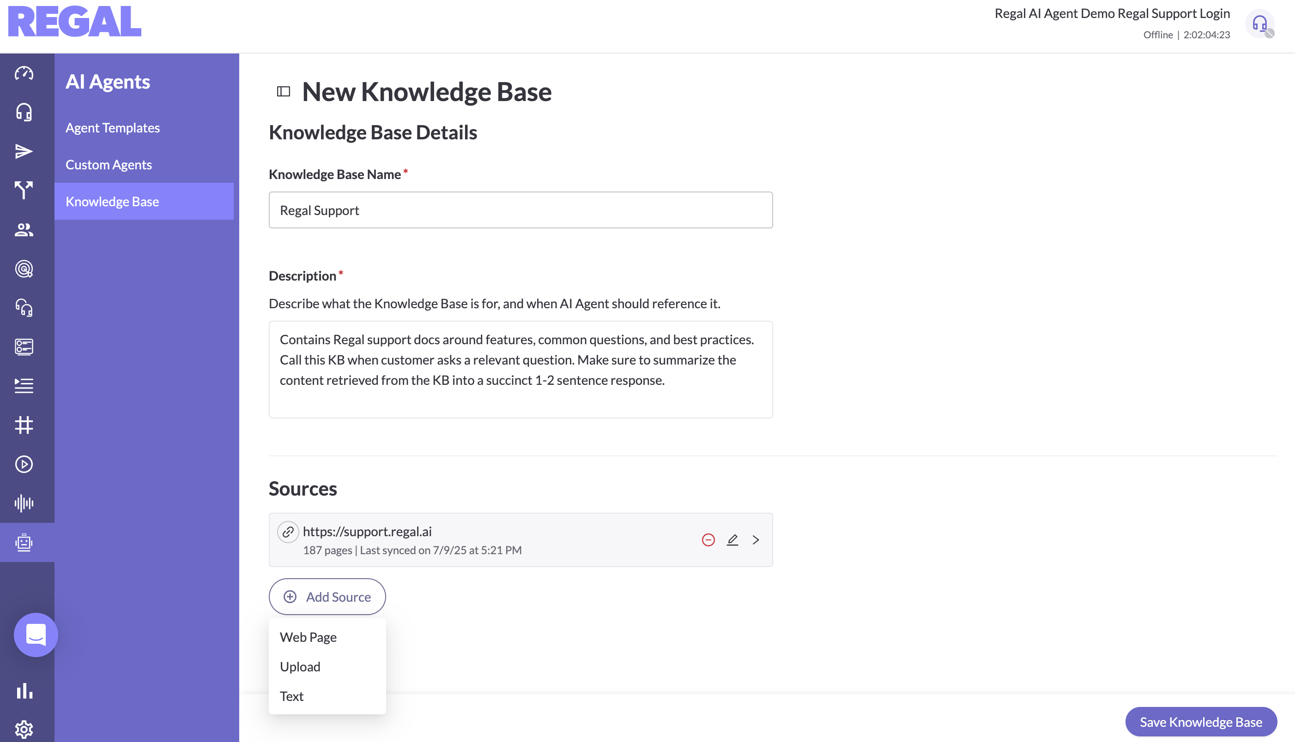The width and height of the screenshot is (1295, 742).
Task: Open the double headset icon in sidebar
Action: click(x=24, y=308)
